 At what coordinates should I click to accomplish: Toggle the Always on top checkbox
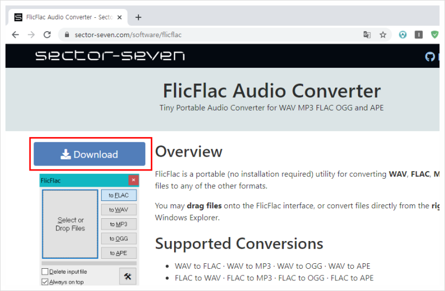point(45,282)
